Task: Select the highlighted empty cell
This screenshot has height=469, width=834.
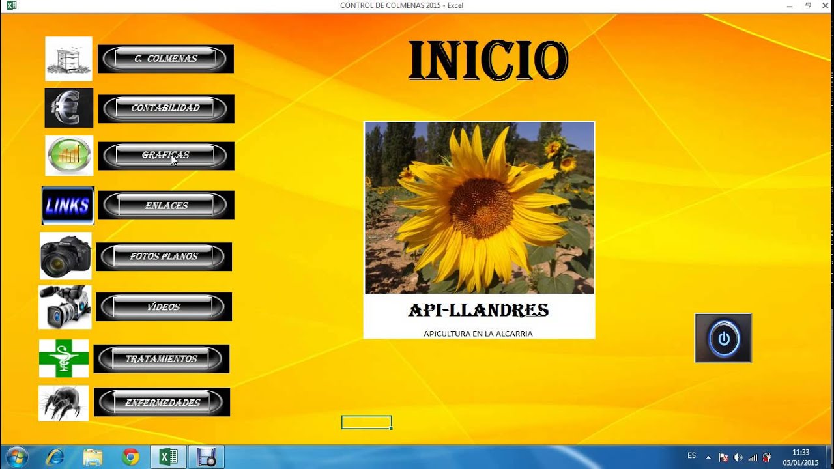Action: click(x=366, y=422)
